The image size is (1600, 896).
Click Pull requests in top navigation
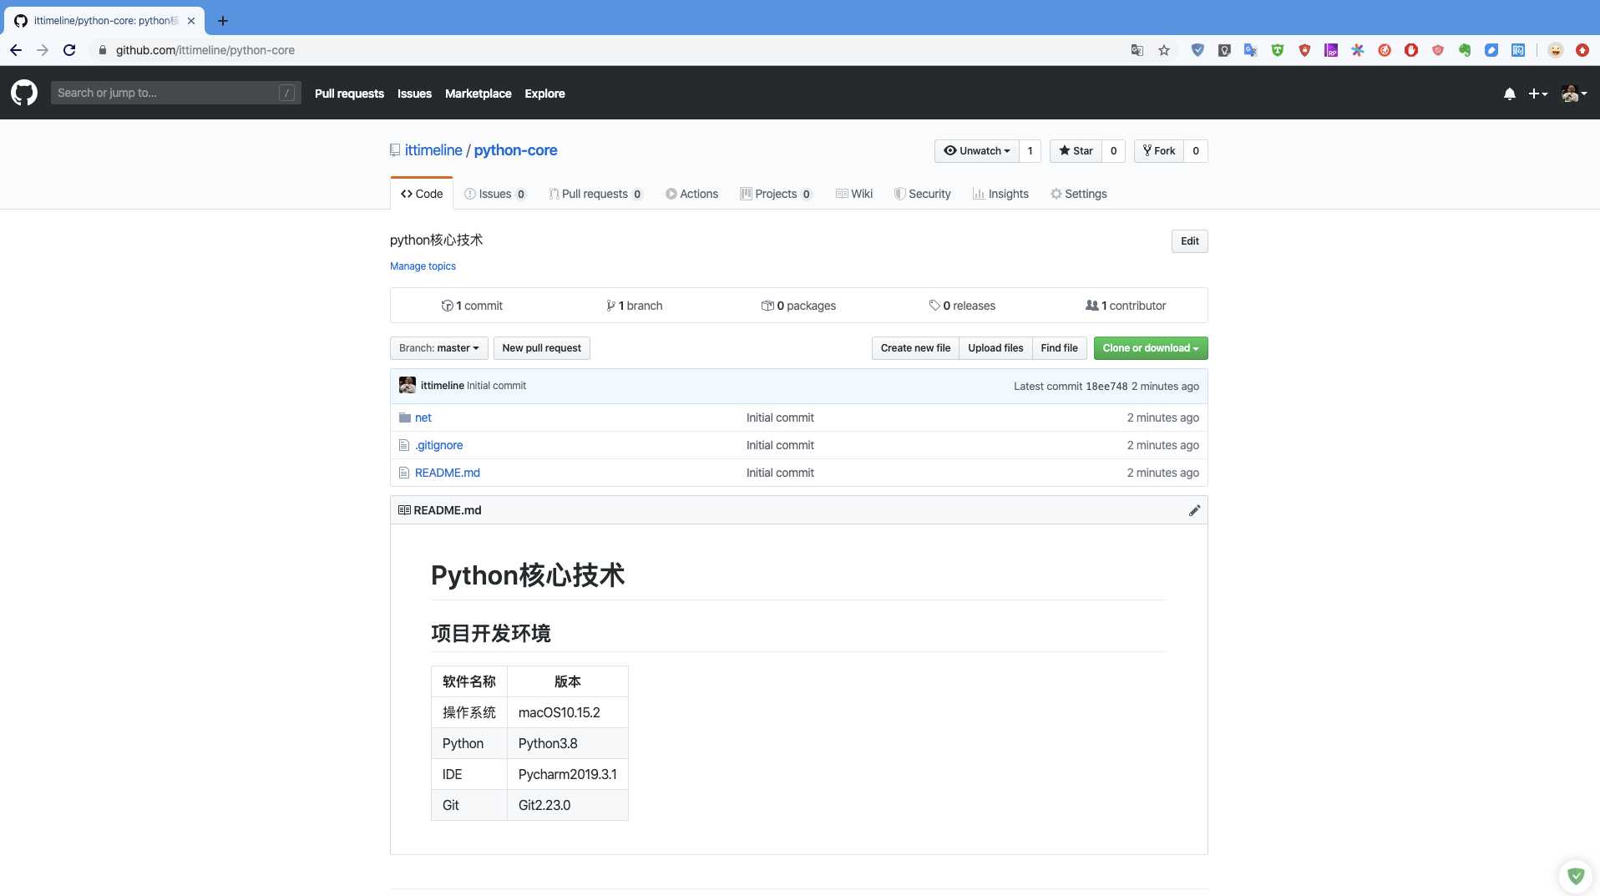tap(349, 94)
